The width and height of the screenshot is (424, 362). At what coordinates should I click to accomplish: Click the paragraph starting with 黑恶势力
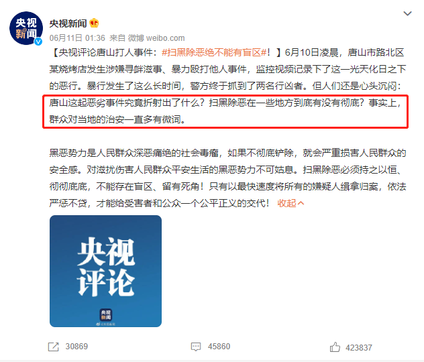(227, 178)
